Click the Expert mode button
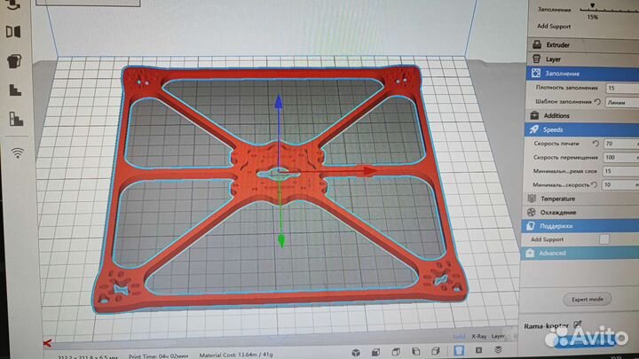Viewport: 639px width, 359px height. 588,300
